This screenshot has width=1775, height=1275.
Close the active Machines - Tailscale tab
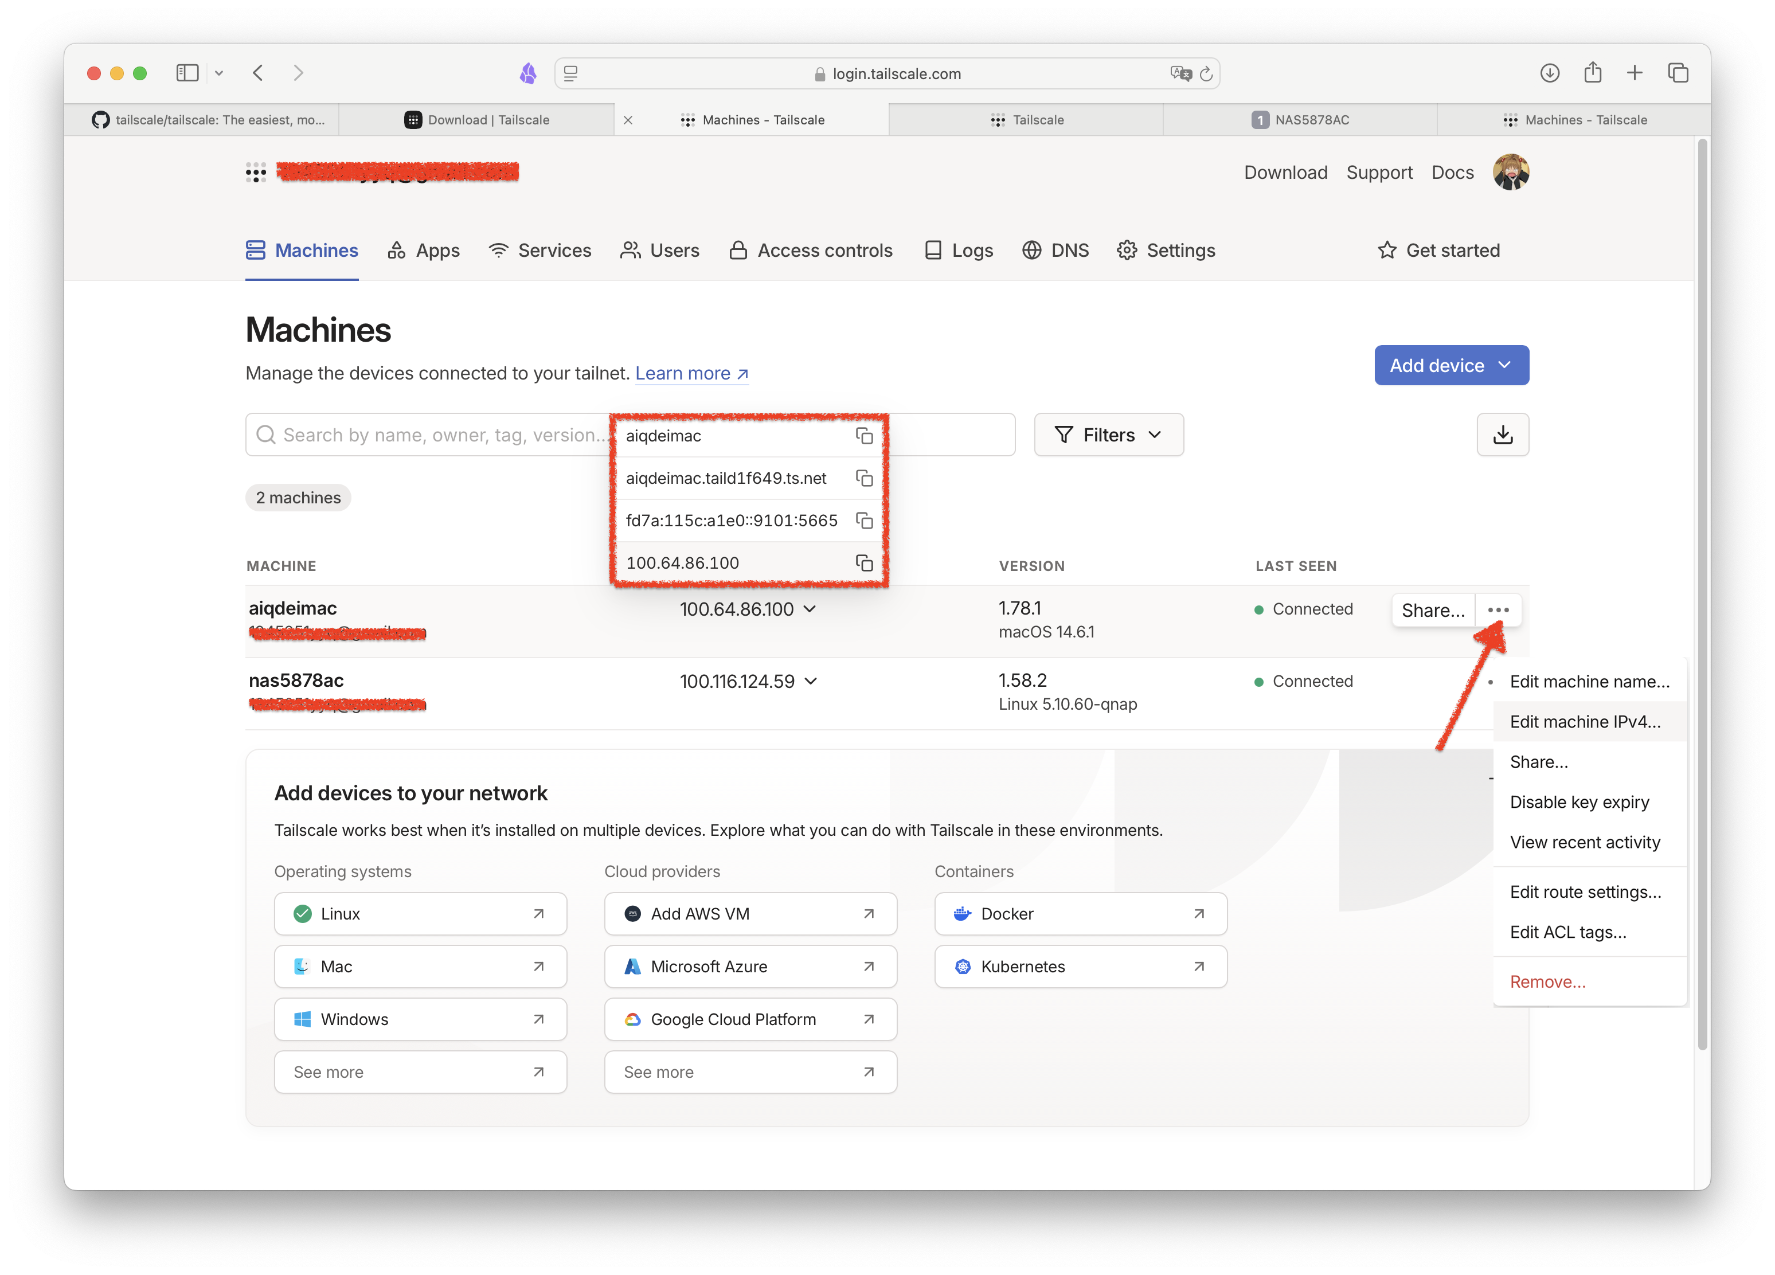[628, 120]
